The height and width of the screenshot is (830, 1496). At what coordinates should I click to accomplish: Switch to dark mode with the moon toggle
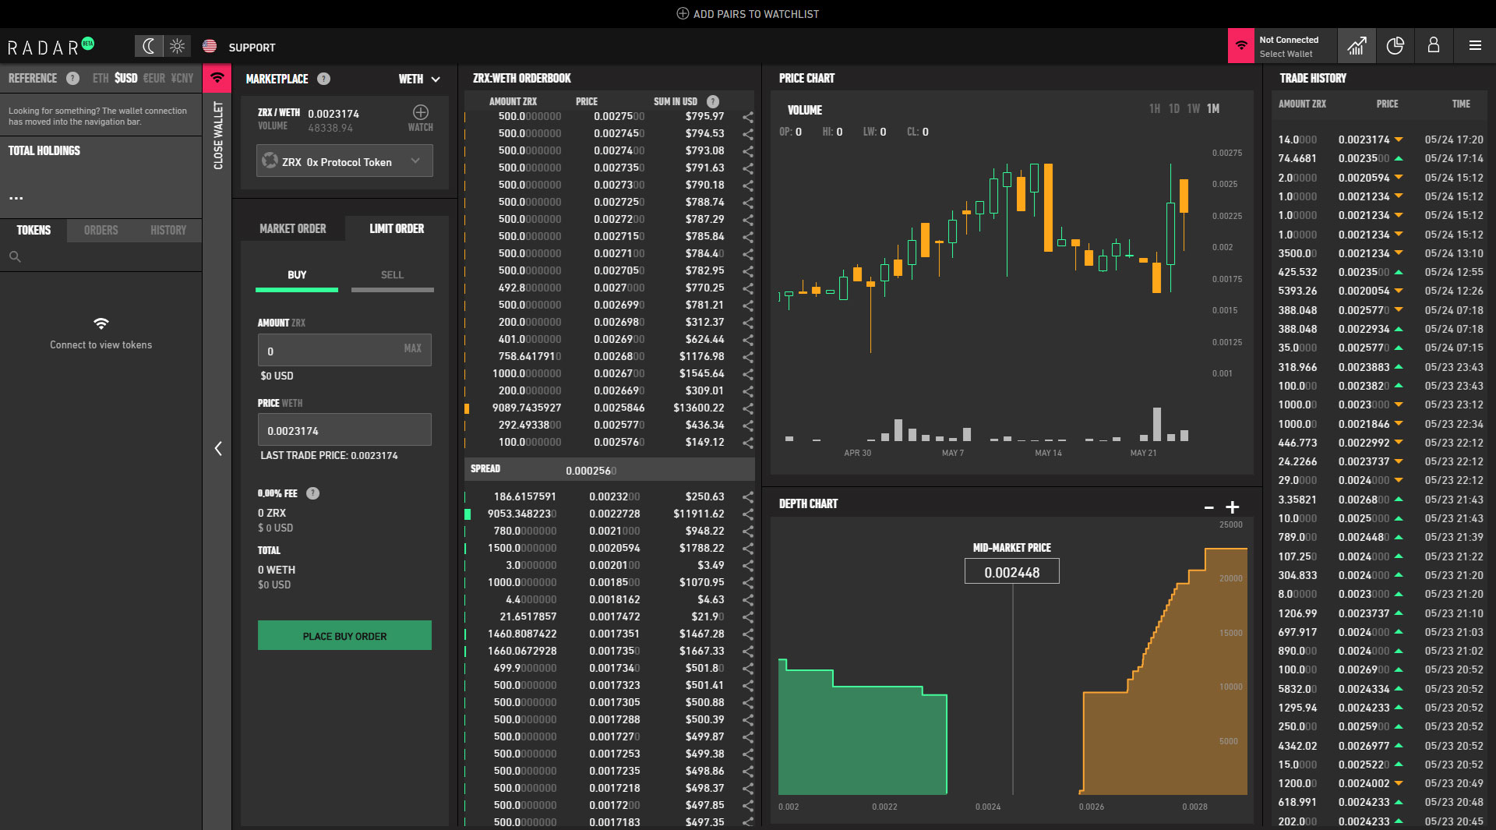[149, 46]
